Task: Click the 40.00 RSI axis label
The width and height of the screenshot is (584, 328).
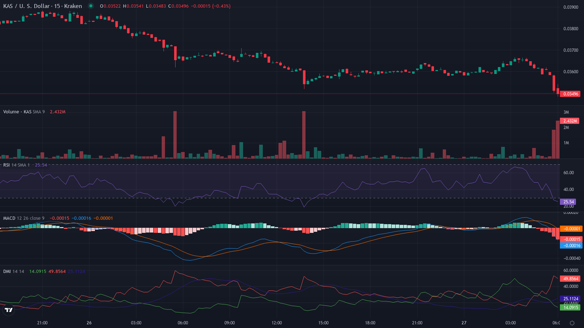Action: [568, 190]
